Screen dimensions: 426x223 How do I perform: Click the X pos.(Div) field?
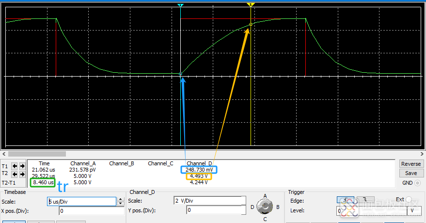click(92, 211)
